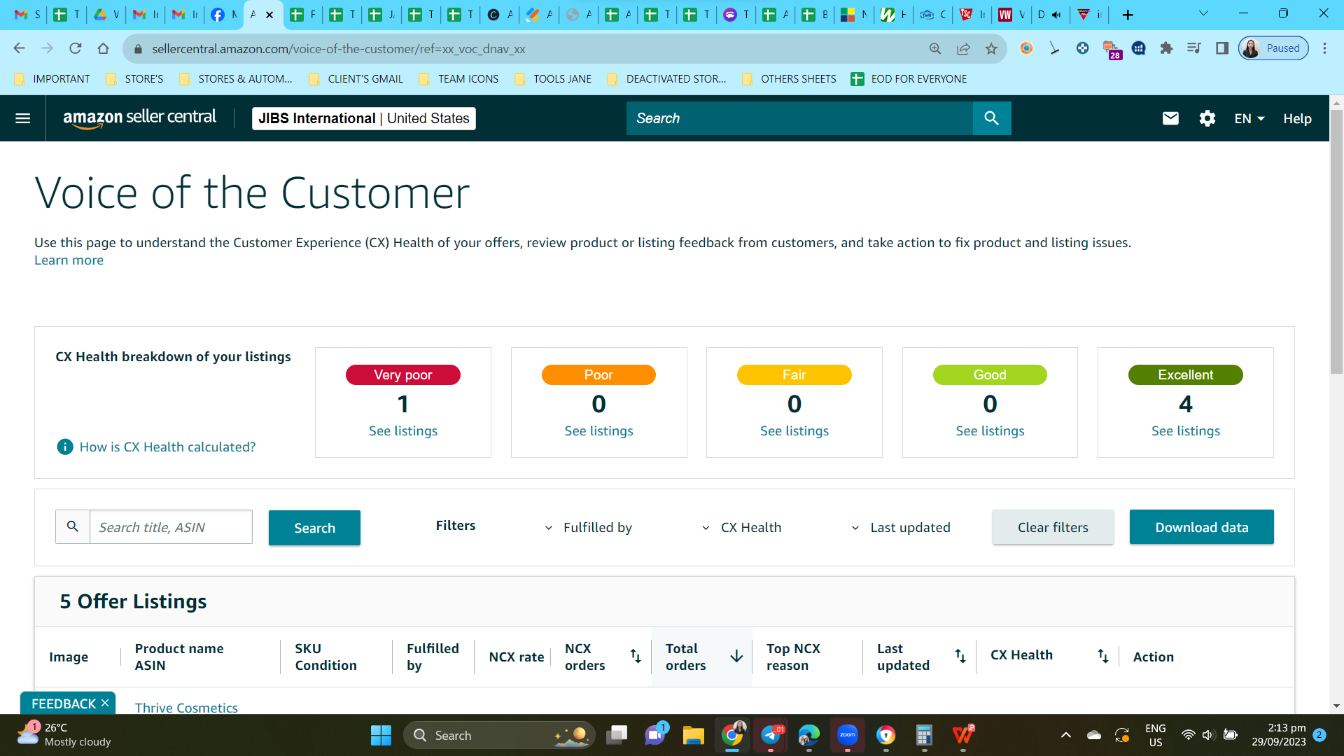This screenshot has width=1344, height=756.
Task: Open the Windows Start menu
Action: pyautogui.click(x=381, y=735)
